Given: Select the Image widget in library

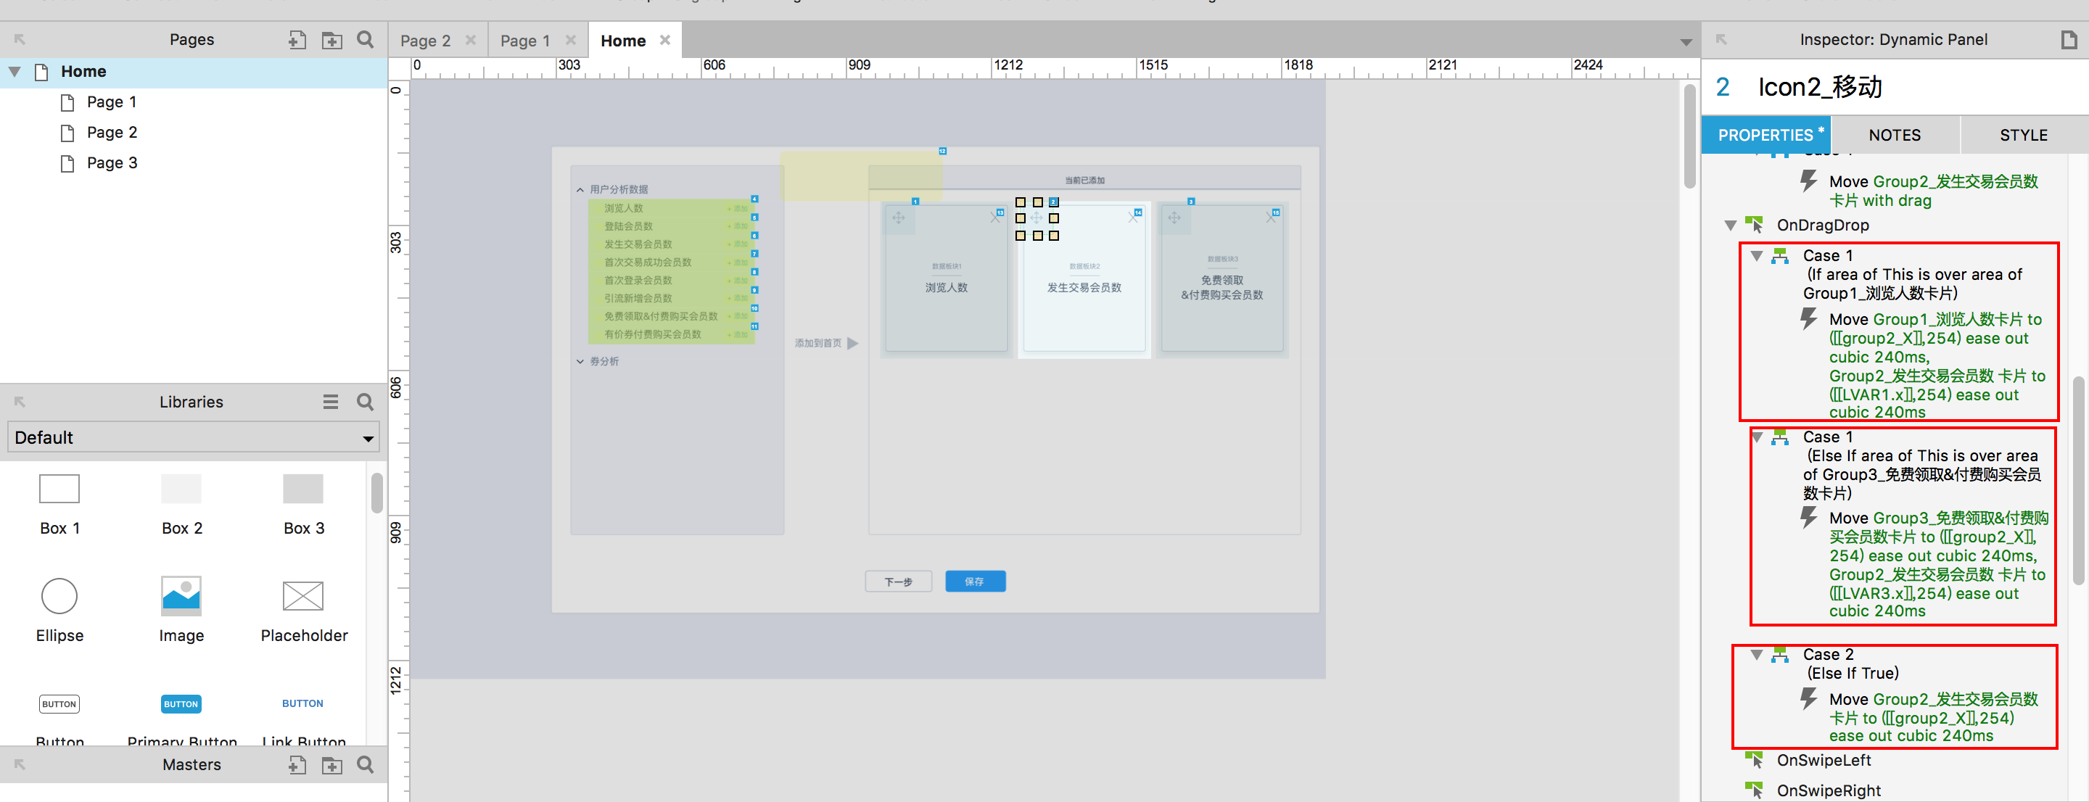Looking at the screenshot, I should click(181, 596).
